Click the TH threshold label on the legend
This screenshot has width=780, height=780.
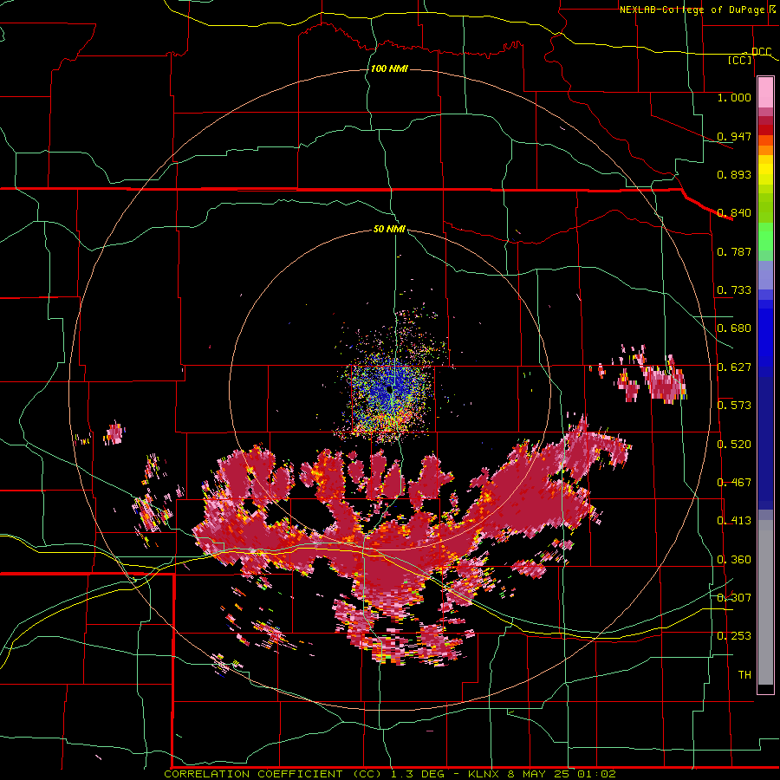(744, 674)
